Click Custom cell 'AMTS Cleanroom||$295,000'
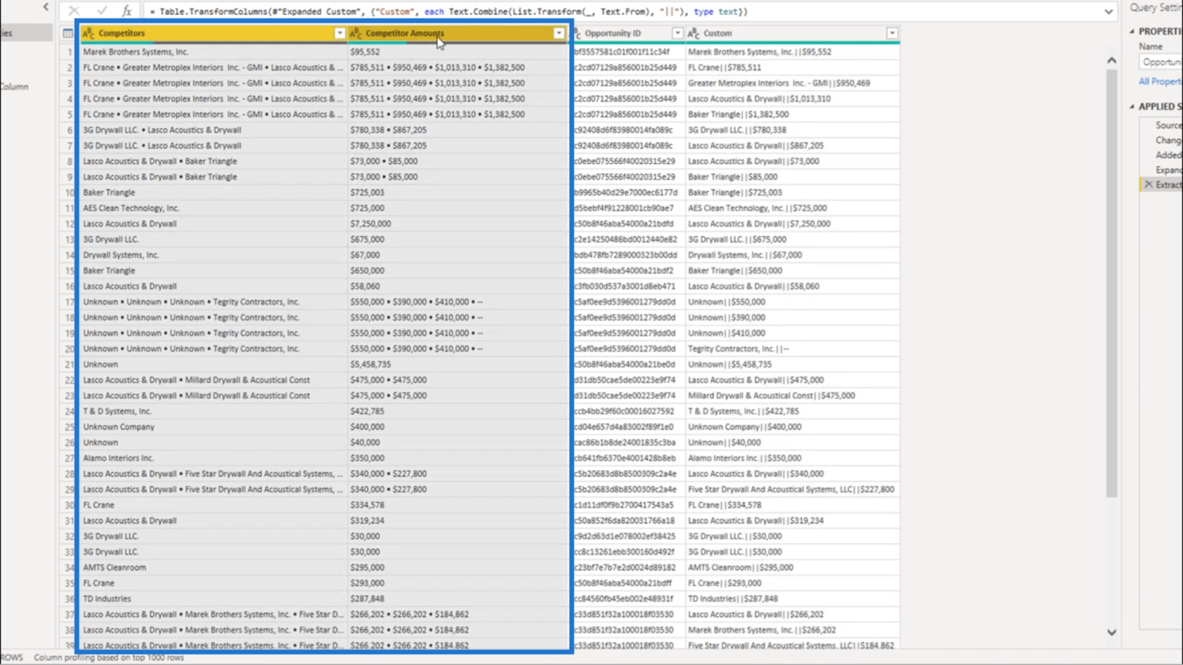This screenshot has width=1183, height=665. click(x=792, y=567)
